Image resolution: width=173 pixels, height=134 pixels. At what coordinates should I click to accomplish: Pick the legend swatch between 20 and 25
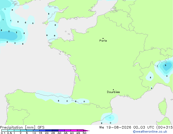point(49,130)
